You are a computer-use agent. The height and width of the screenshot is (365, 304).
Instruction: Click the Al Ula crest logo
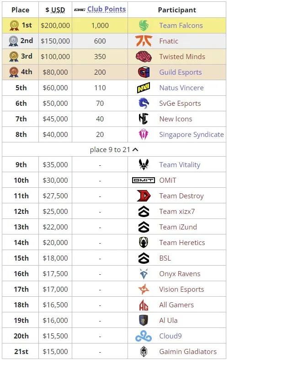tap(144, 321)
